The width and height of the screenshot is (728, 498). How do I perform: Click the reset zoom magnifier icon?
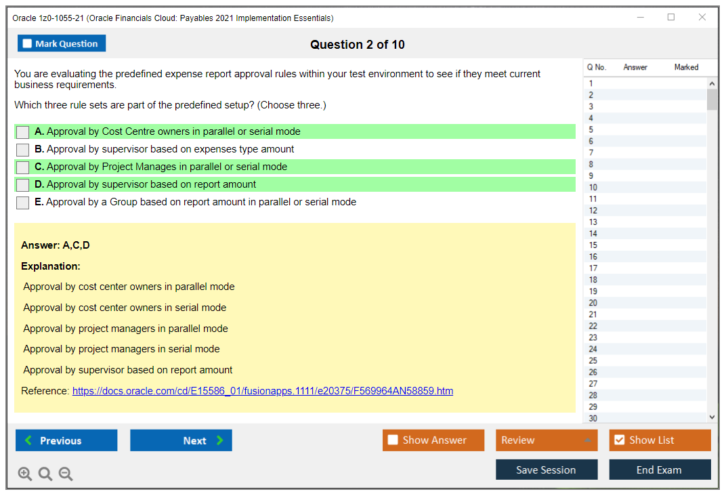(x=45, y=474)
